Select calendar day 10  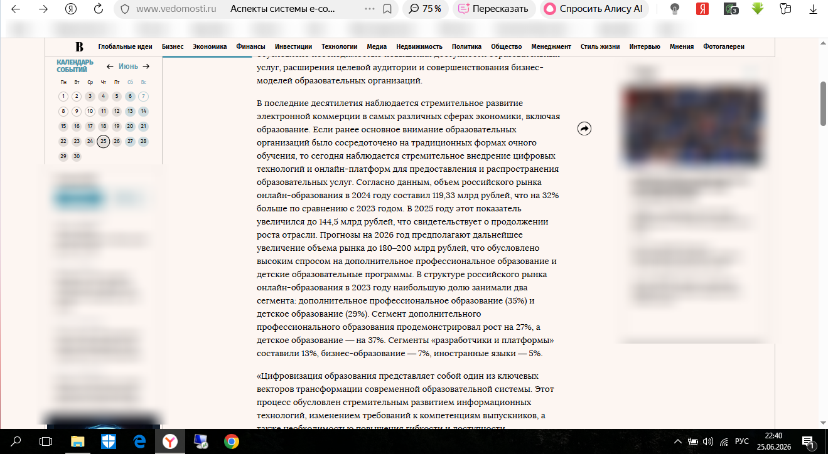click(90, 112)
